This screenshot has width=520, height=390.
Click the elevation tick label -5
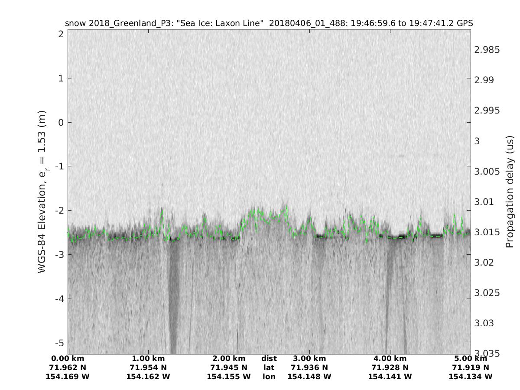point(59,343)
